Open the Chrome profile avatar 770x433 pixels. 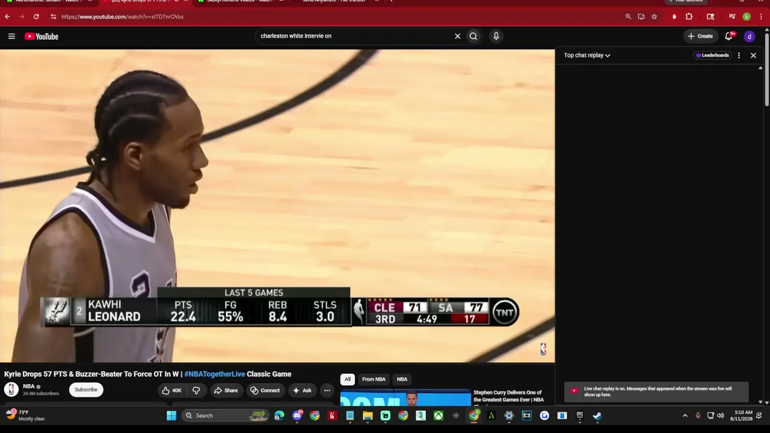[x=747, y=17]
